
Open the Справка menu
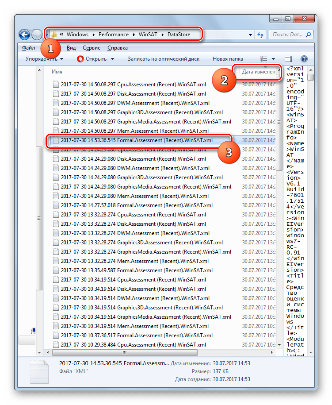click(x=118, y=48)
